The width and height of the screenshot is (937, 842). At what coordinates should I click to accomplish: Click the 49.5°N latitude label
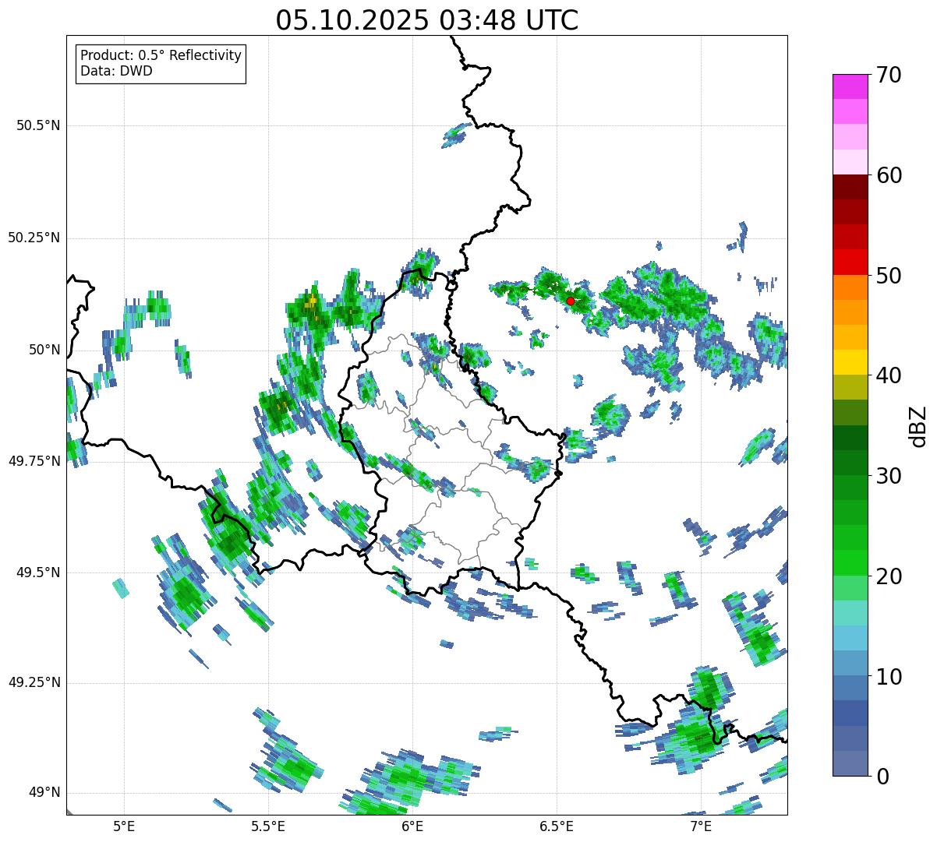[x=38, y=572]
